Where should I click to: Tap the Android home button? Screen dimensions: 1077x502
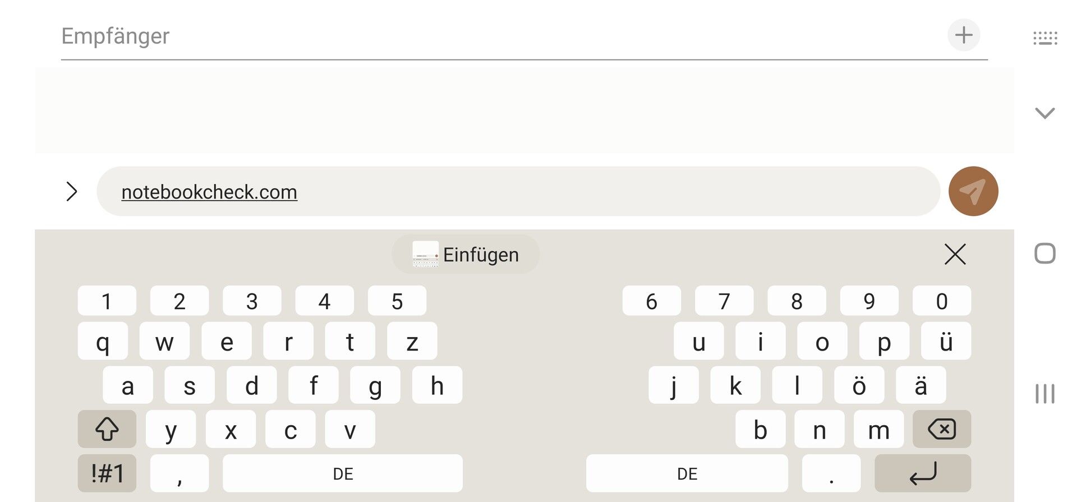[x=1044, y=254]
